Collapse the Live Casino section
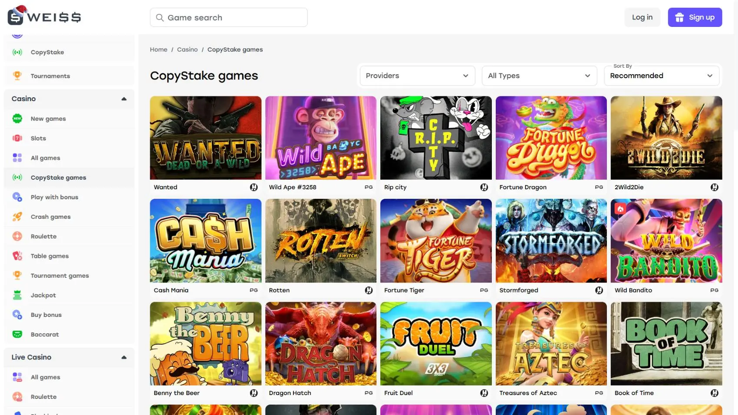The width and height of the screenshot is (738, 415). coord(124,357)
